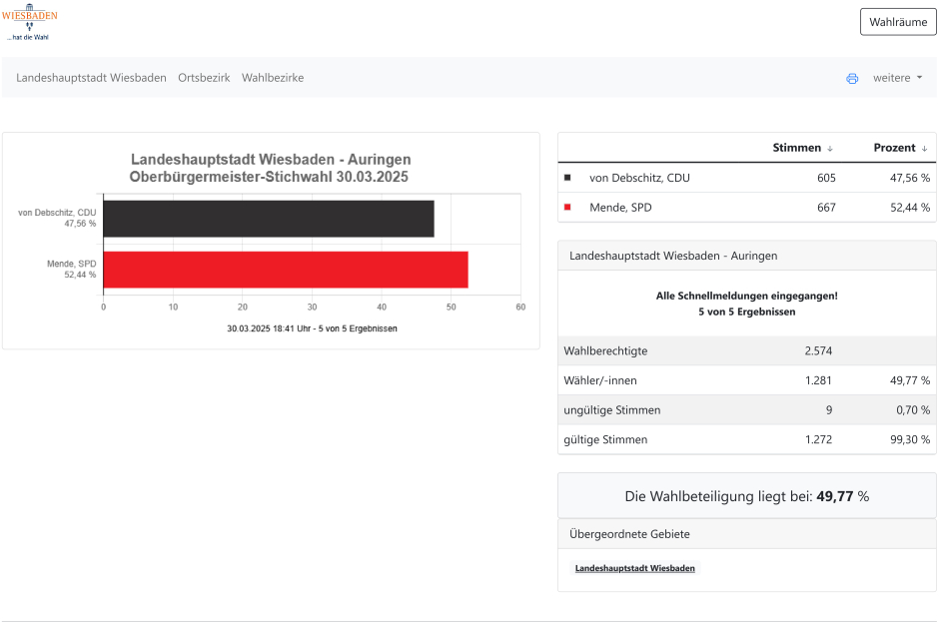Sort by the Stimmen column arrow
Viewport: 939px width, 626px height.
pos(829,148)
